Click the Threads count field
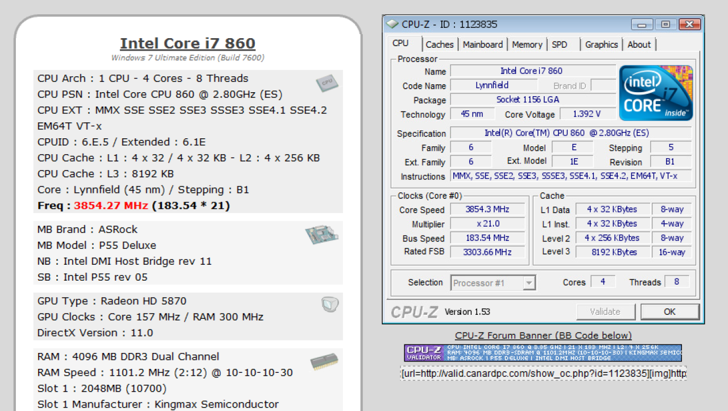The image size is (728, 411). (x=677, y=282)
